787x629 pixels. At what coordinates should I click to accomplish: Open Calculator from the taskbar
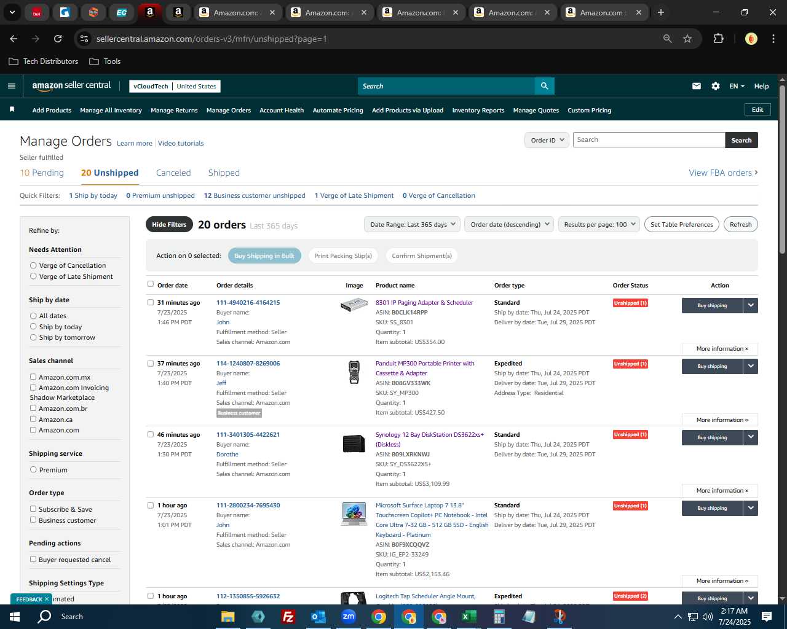[x=499, y=617]
